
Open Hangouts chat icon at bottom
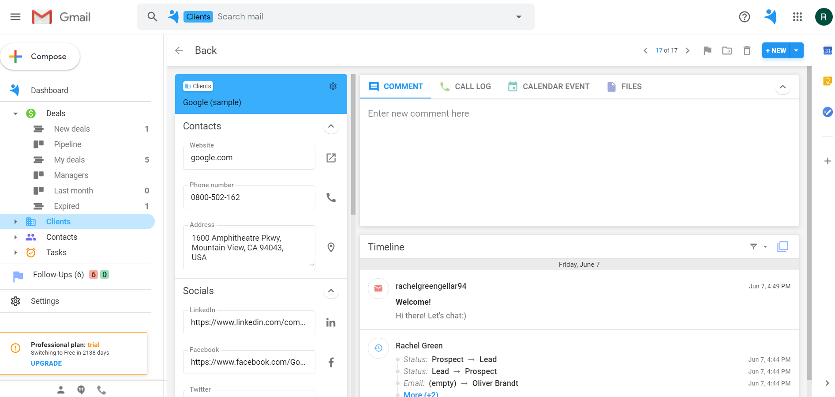[x=81, y=390]
